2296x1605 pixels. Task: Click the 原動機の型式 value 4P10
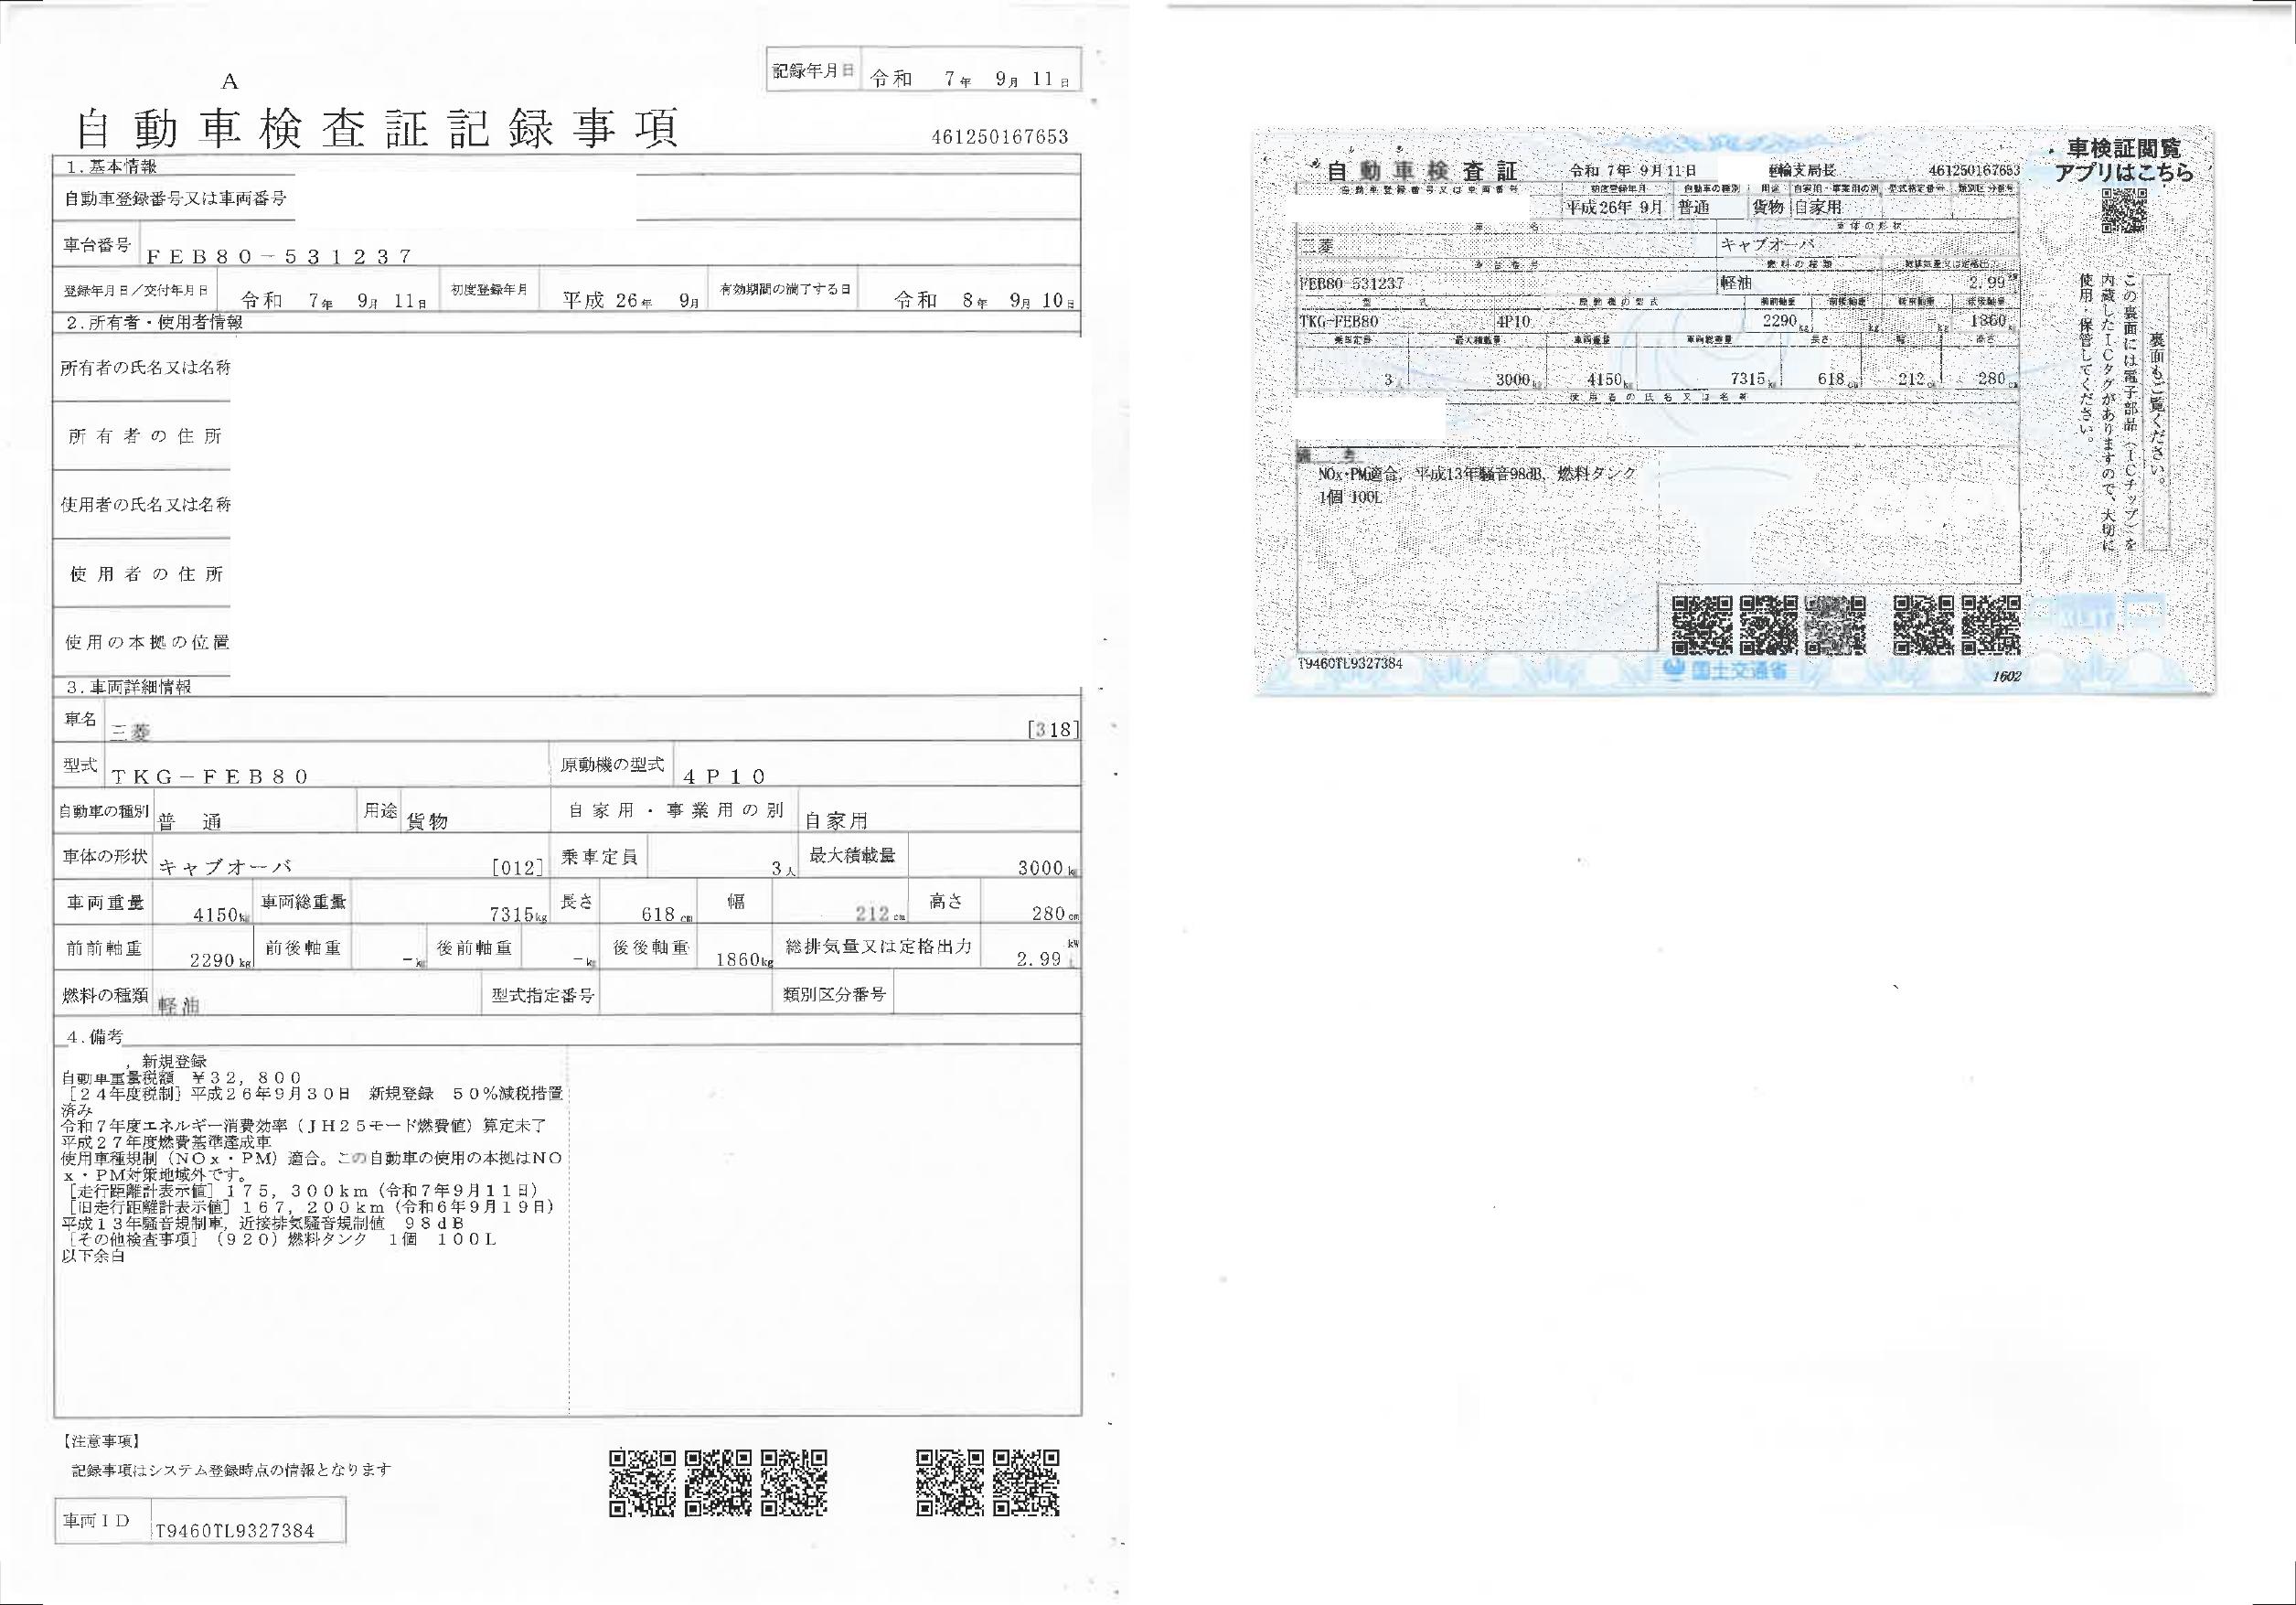coord(725,777)
